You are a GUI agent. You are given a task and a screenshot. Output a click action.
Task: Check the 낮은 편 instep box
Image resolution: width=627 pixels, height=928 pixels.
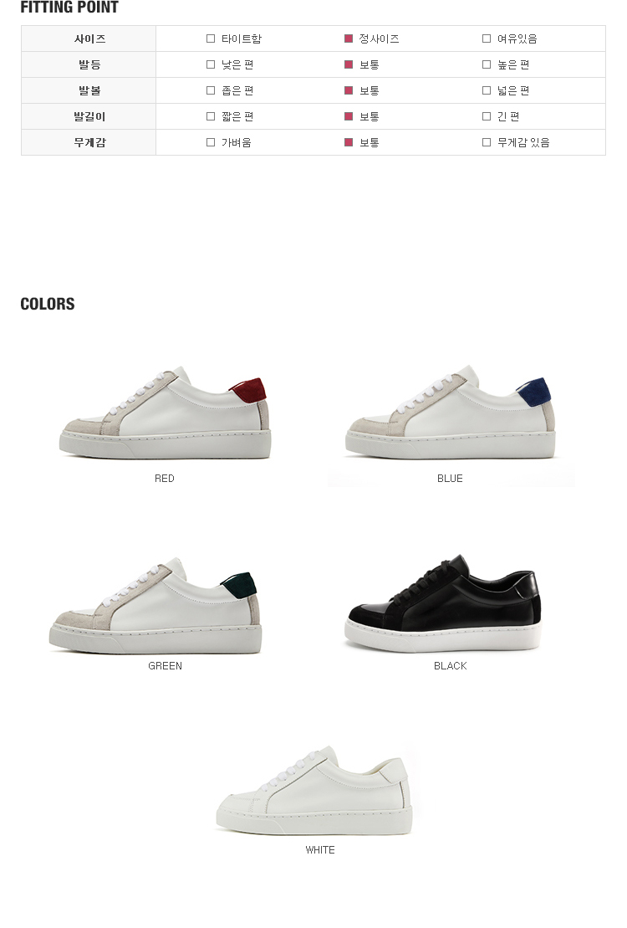point(211,64)
